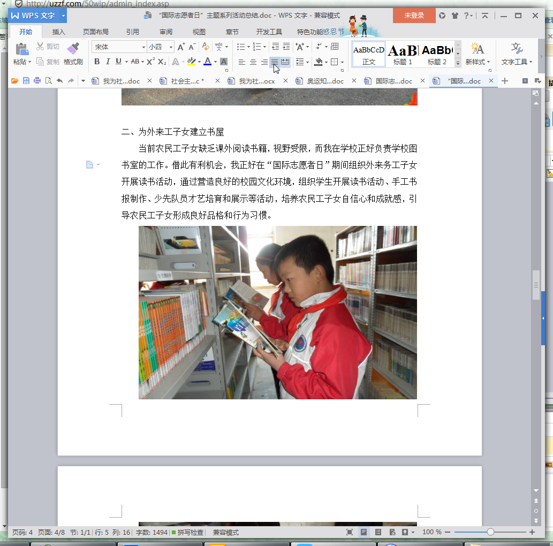
Task: Apply the 标题 1 heading style
Action: pos(403,54)
